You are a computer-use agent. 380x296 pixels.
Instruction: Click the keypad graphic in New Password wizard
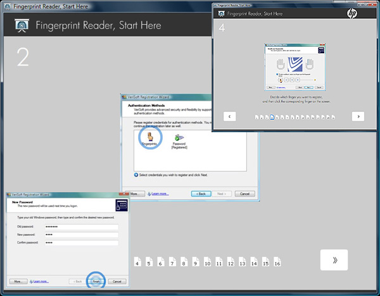122,206
